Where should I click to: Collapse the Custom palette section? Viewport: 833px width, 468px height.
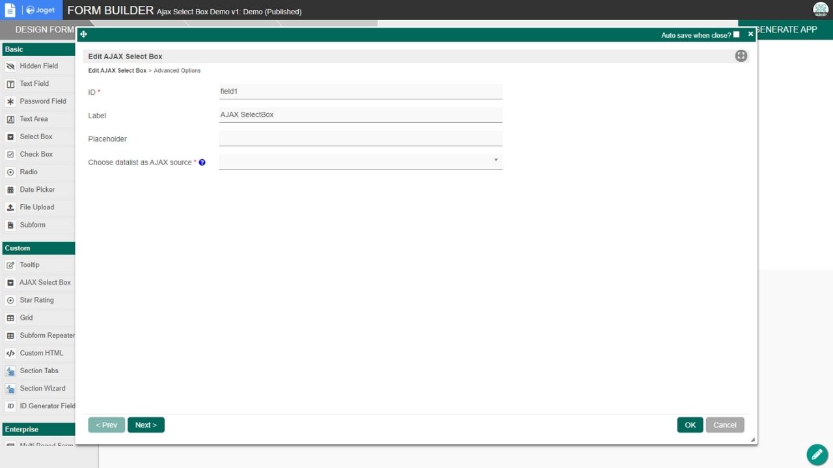click(x=38, y=248)
